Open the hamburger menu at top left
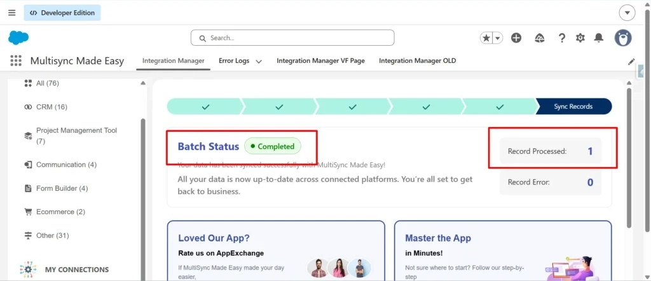651x281 pixels. click(x=12, y=13)
